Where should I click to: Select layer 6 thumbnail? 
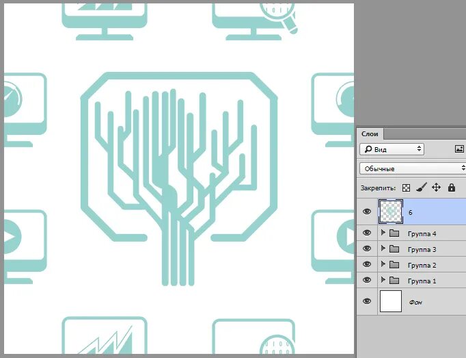(x=391, y=212)
